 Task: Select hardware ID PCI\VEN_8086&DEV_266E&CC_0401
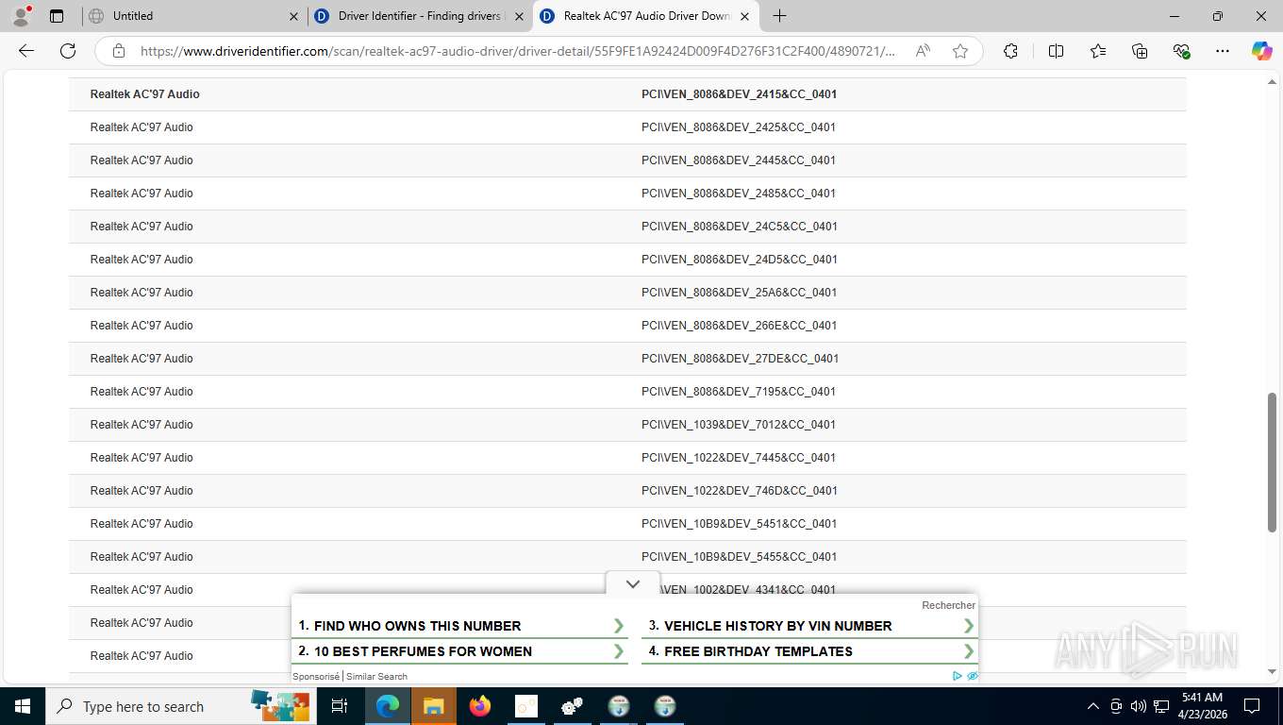(739, 326)
